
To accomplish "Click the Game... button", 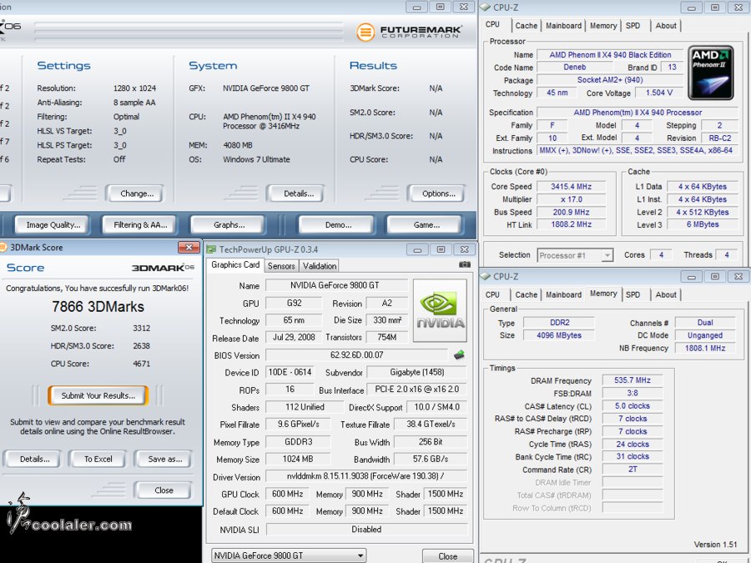I will click(426, 224).
